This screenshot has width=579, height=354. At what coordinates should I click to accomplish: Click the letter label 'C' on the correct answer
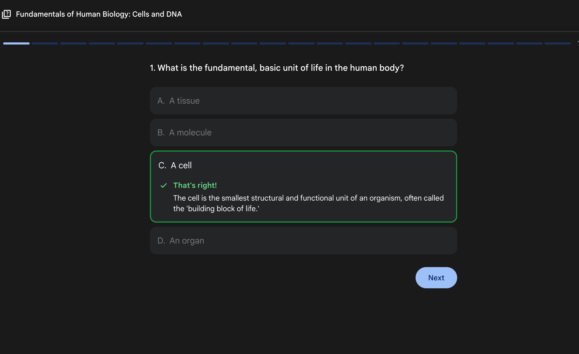tap(162, 165)
